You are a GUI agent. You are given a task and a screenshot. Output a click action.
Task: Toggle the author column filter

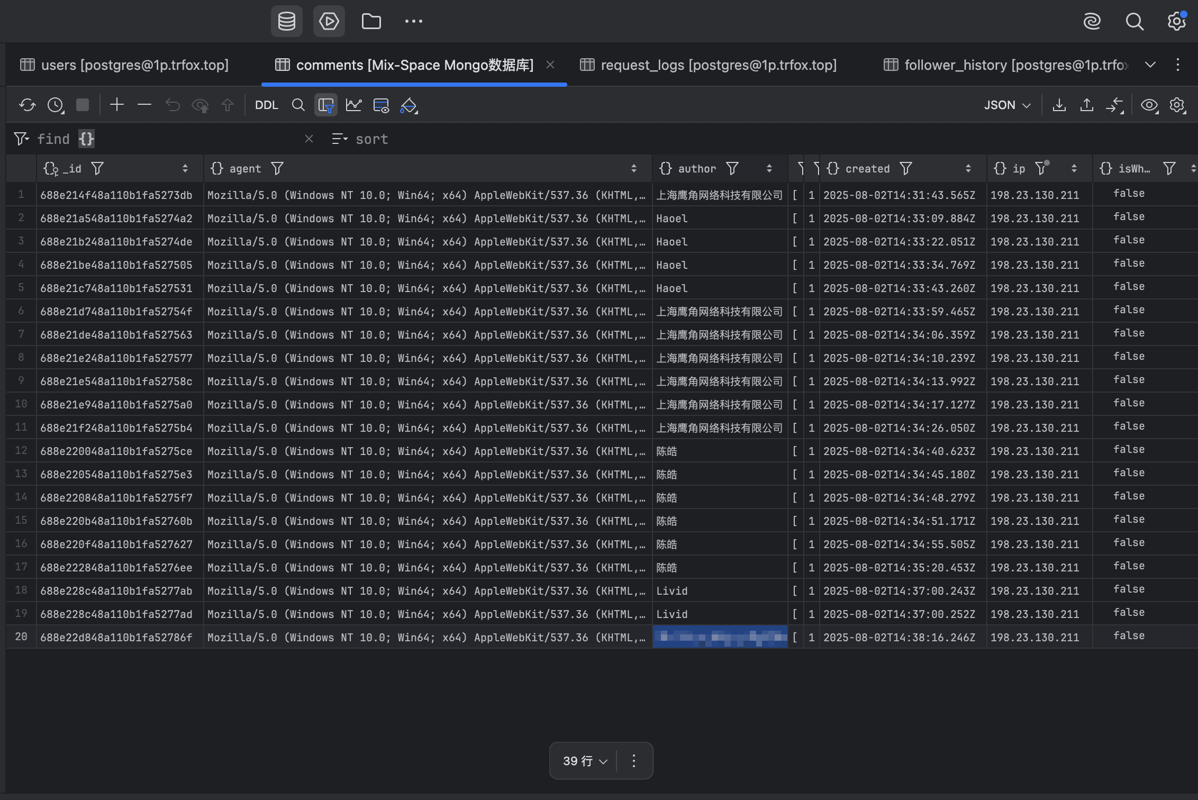(732, 168)
